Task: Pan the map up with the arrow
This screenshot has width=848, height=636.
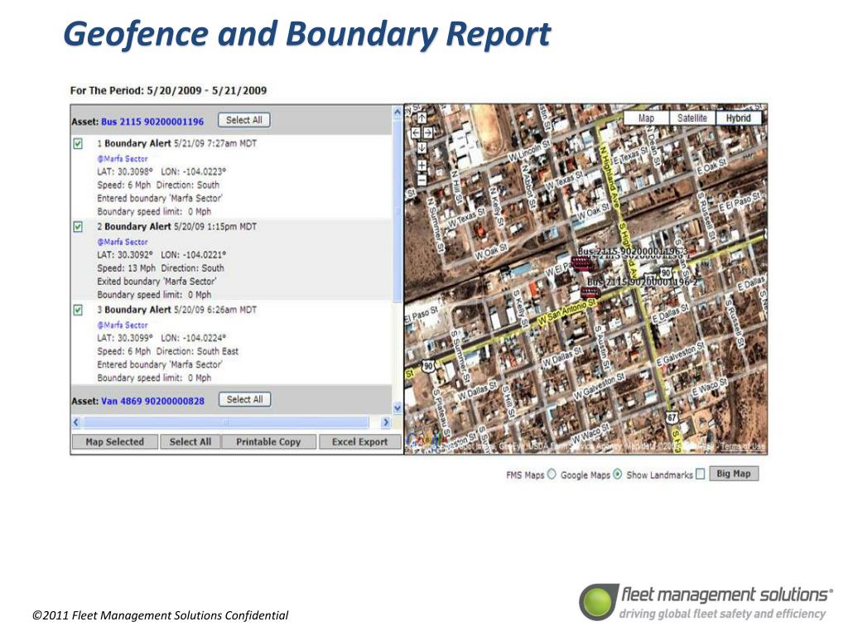Action: coord(422,118)
